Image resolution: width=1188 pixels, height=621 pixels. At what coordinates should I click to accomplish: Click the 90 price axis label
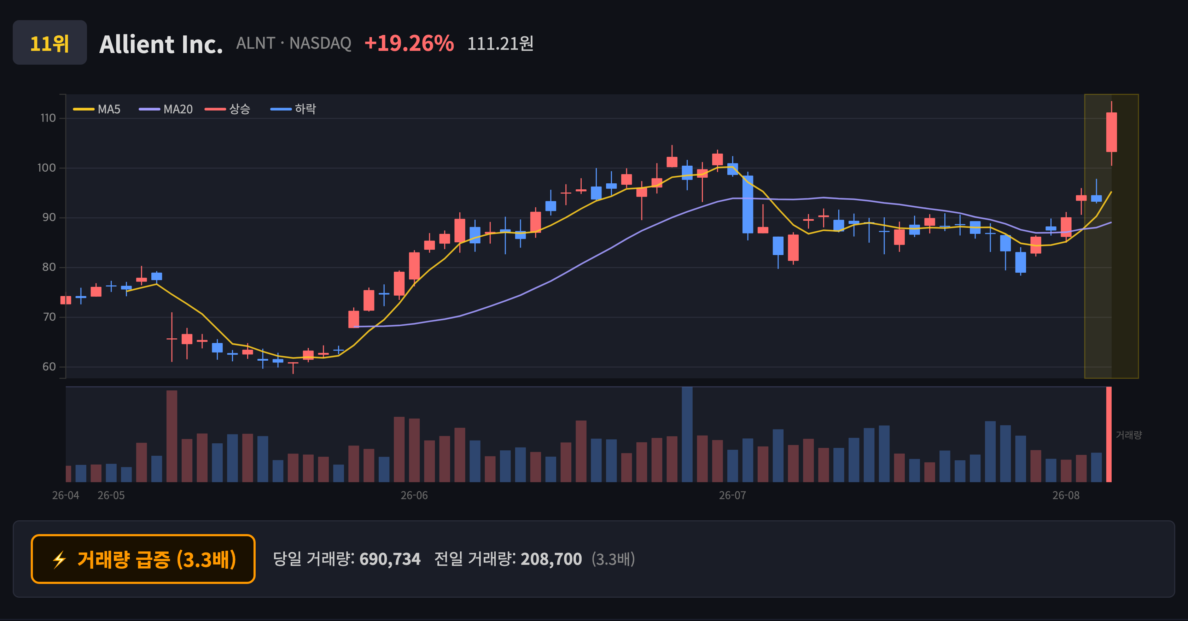click(49, 218)
